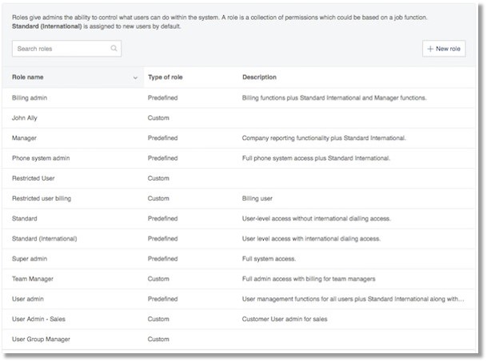The height and width of the screenshot is (362, 487).
Task: Open the Restricted user billing role
Action: (42, 198)
